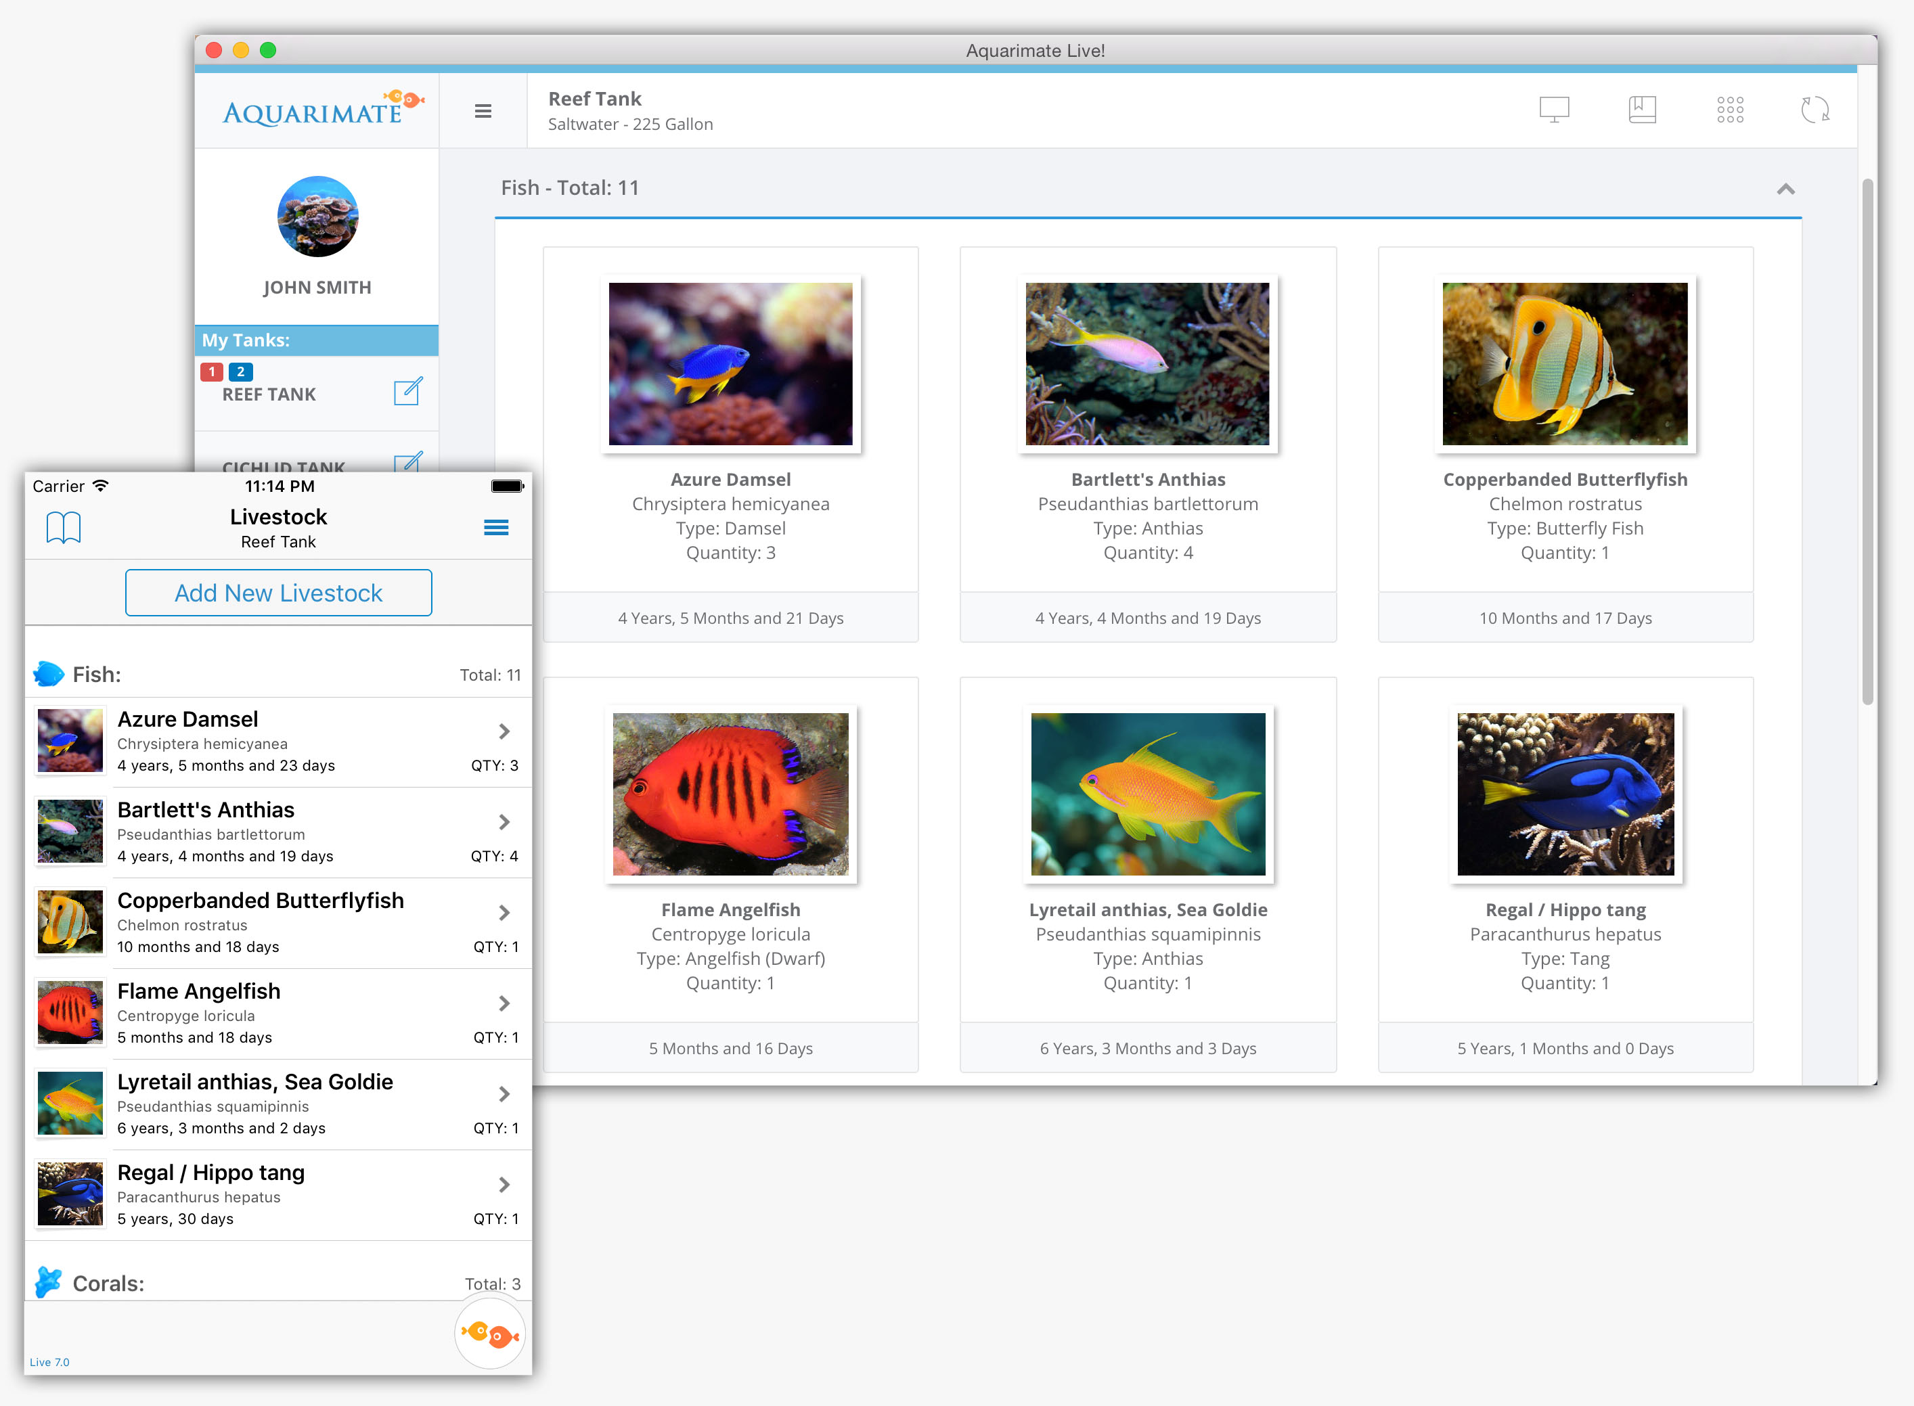Click '10 Months and 17 Days' footer
This screenshot has height=1406, width=1914.
pos(1565,618)
